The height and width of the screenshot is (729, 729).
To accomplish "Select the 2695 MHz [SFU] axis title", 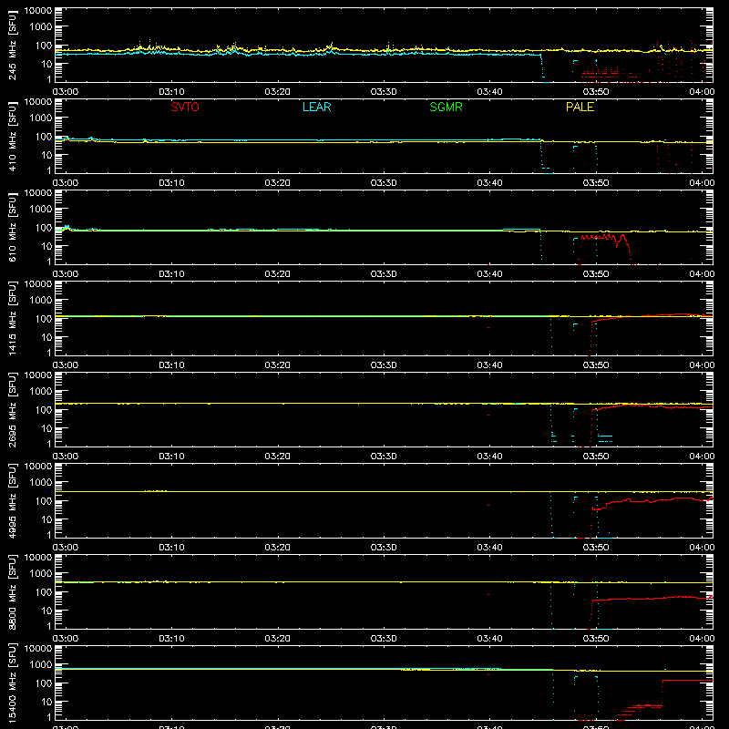I will click(12, 410).
